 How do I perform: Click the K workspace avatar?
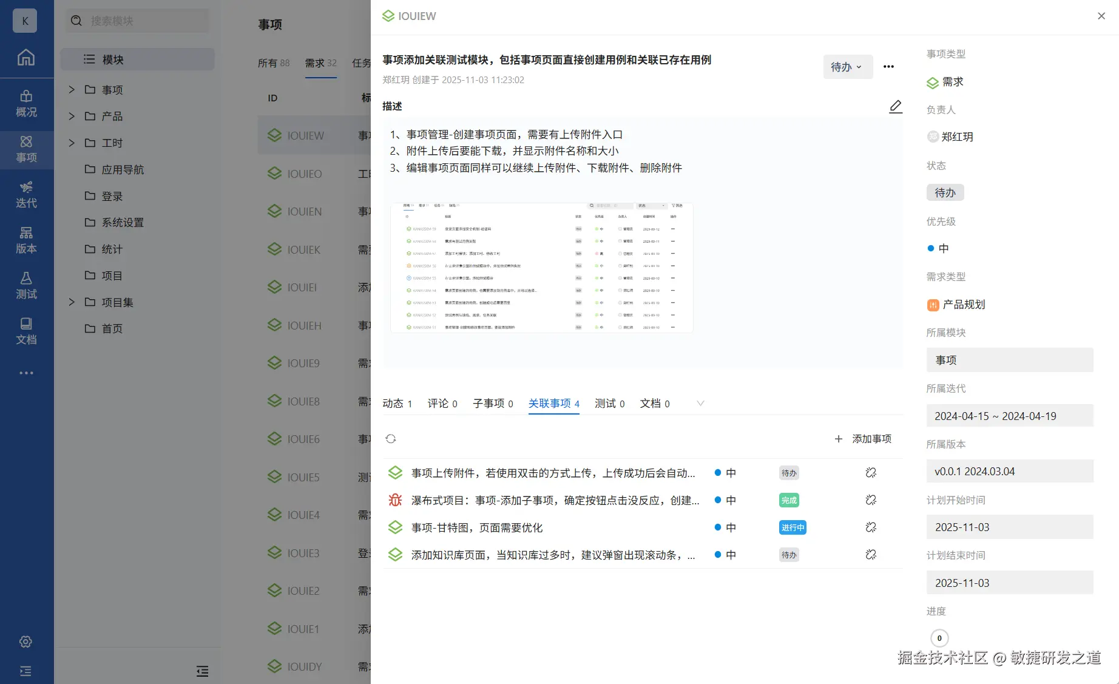[25, 21]
